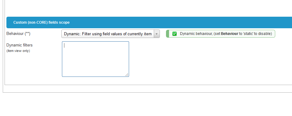
Task: Select the 'Dynamic: Filter using field values' combo box
Action: 111,34
